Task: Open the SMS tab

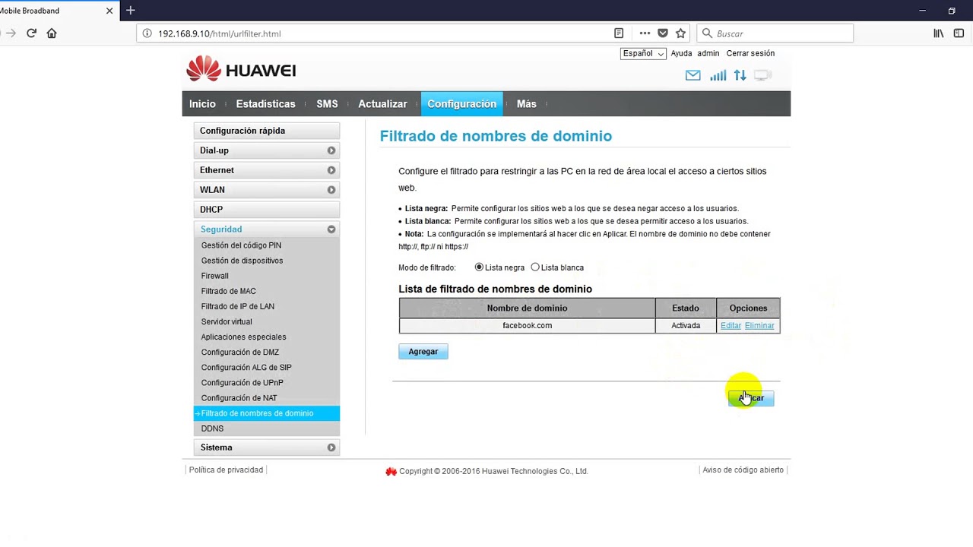Action: tap(327, 104)
